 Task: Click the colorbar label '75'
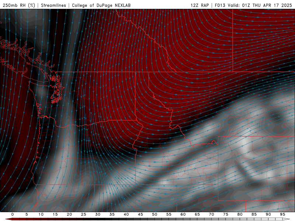pyautogui.click(x=226, y=214)
